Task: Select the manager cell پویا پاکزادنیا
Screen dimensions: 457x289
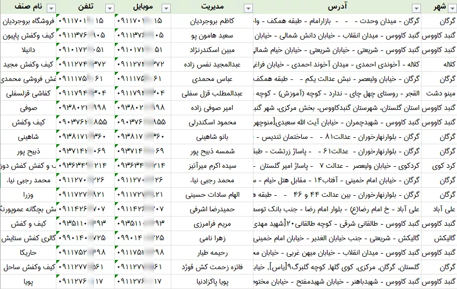Action: click(x=212, y=281)
